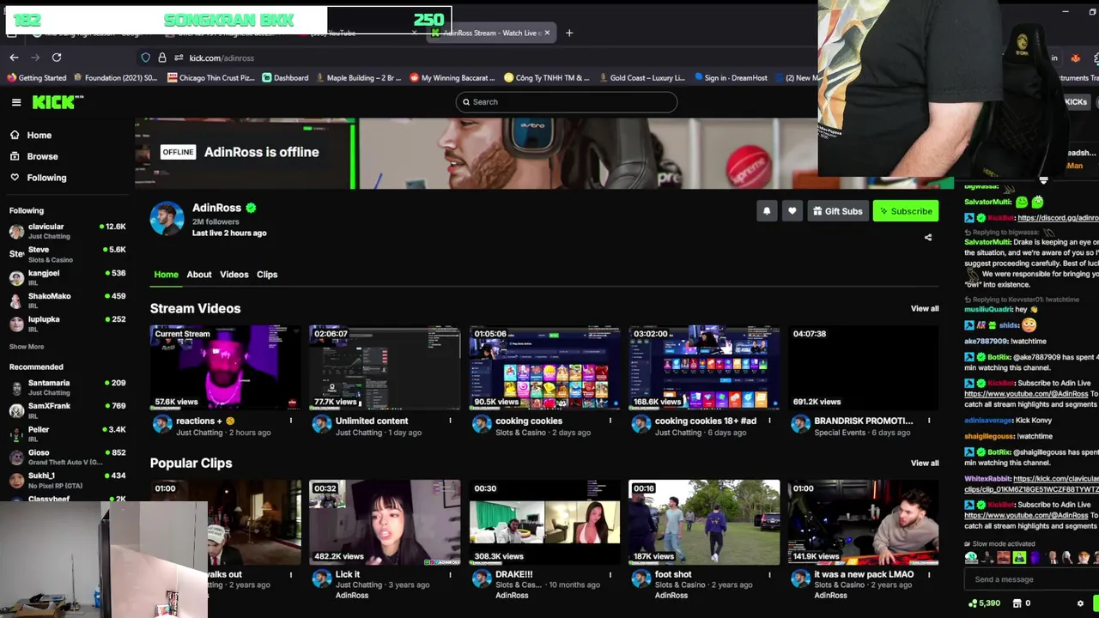This screenshot has width=1099, height=618.
Task: Open options menu for BRANDRISK PROMOTI...
Action: (x=929, y=421)
